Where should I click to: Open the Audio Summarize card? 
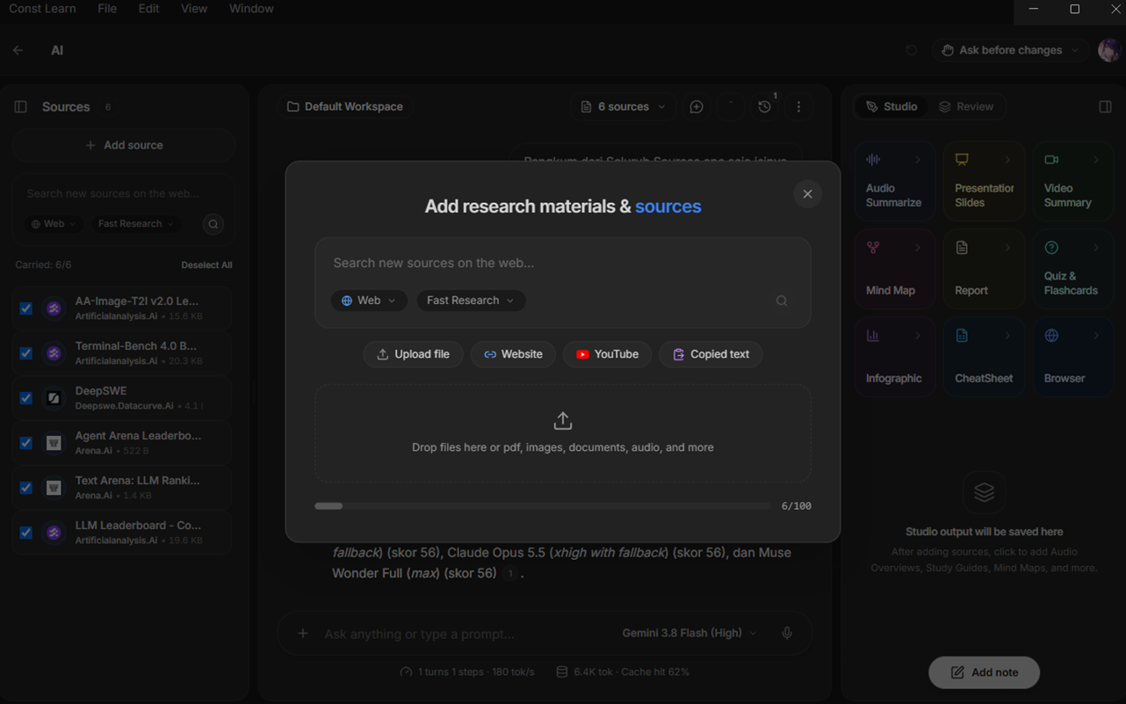pos(894,181)
